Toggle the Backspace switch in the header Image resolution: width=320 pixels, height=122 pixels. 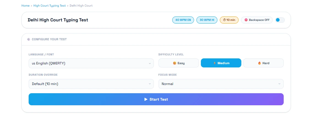280,20
